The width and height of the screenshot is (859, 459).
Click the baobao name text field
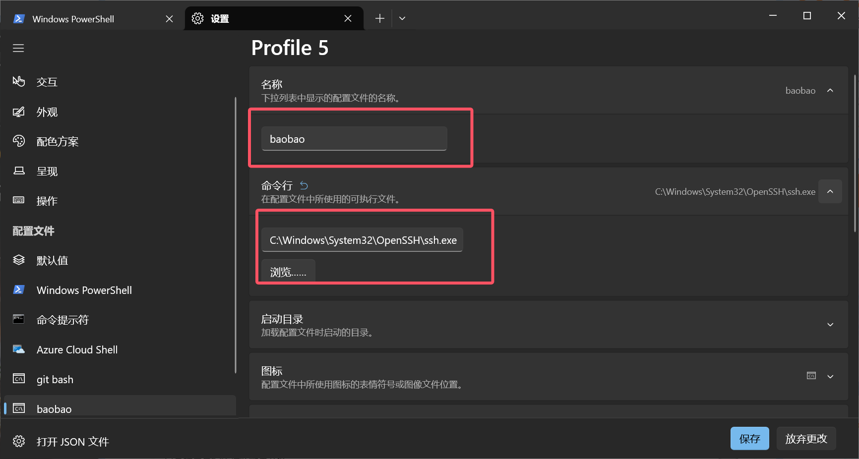tap(354, 139)
